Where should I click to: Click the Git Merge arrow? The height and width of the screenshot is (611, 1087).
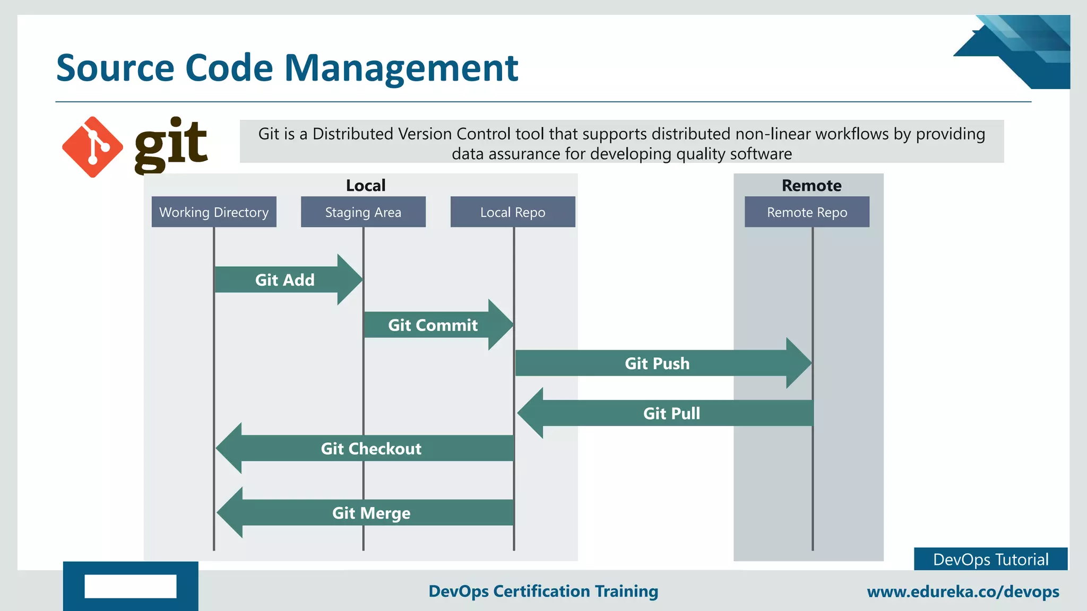click(x=371, y=513)
